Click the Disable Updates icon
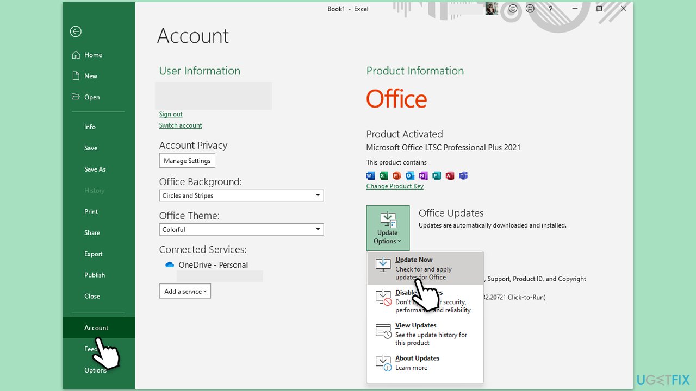696x391 pixels. click(x=383, y=298)
